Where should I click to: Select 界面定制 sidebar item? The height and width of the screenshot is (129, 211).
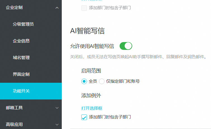click(x=21, y=74)
